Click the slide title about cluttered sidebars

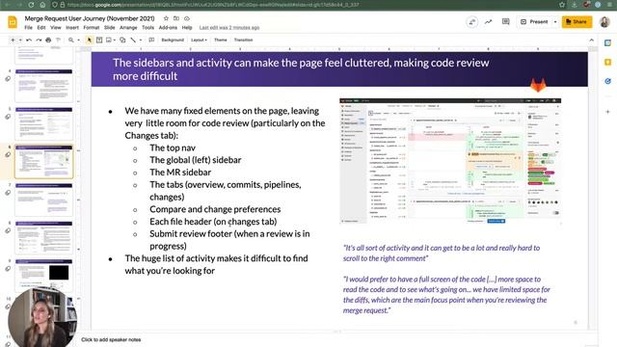click(301, 69)
